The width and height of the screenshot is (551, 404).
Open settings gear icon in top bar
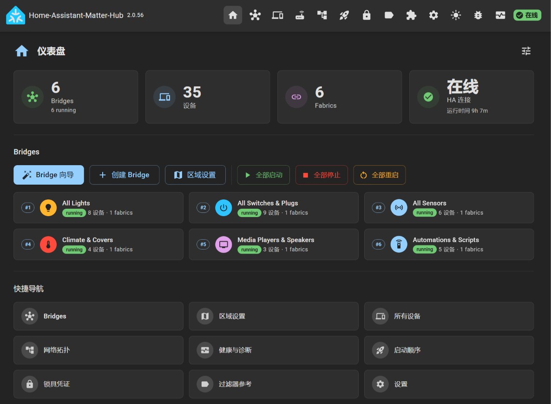(x=433, y=15)
